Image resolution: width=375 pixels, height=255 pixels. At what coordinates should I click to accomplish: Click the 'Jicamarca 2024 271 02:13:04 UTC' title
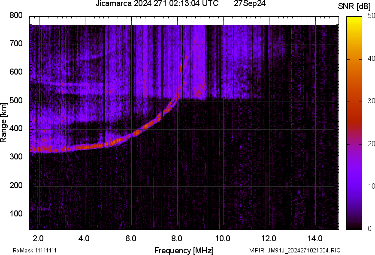(x=157, y=3)
